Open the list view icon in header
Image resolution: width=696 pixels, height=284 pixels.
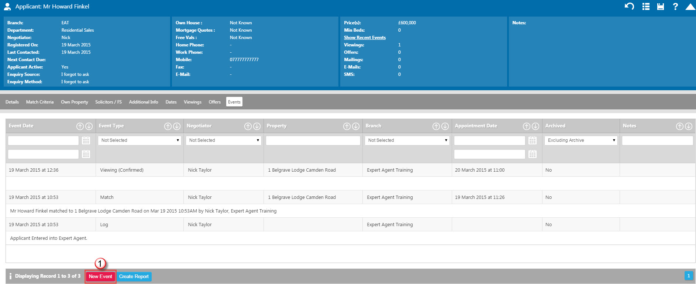coord(646,6)
